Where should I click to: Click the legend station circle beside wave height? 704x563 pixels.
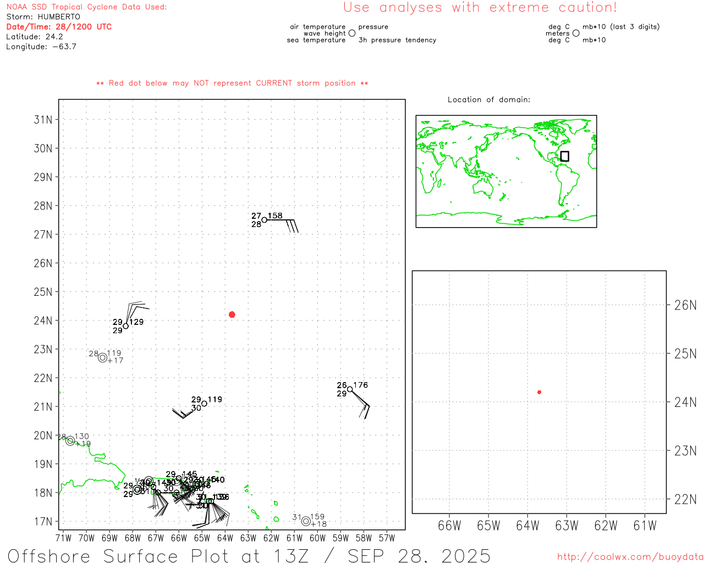[x=352, y=34]
